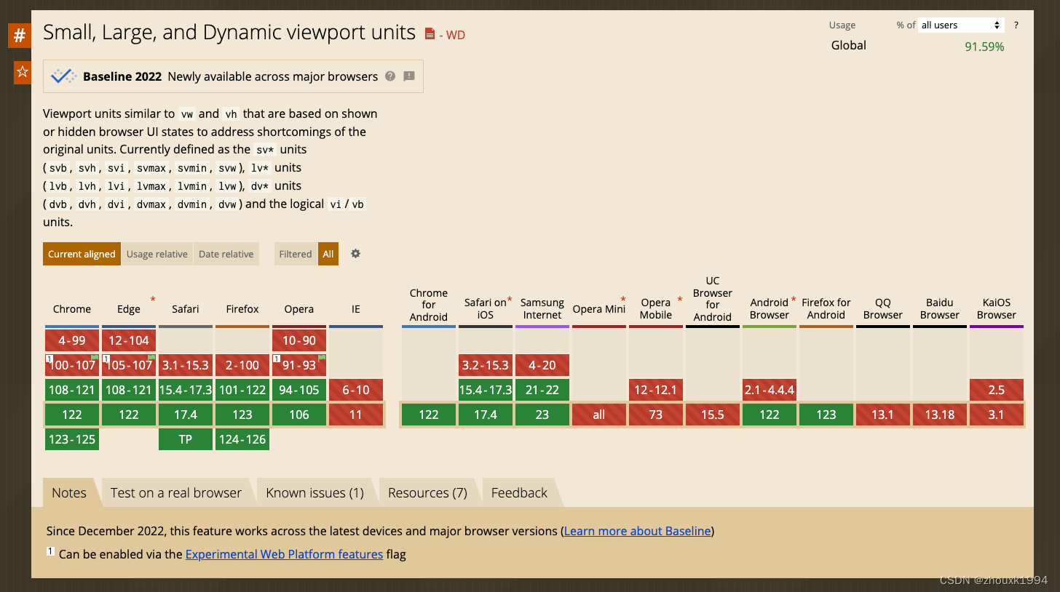Open the Feedback tab
The height and width of the screenshot is (592, 1060).
pyautogui.click(x=519, y=492)
